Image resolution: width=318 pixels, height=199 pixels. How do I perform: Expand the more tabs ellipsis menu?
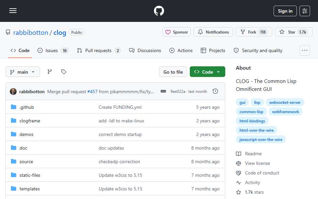[x=305, y=50]
